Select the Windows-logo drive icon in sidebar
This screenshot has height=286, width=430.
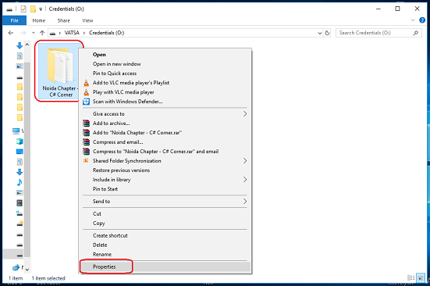[20, 213]
